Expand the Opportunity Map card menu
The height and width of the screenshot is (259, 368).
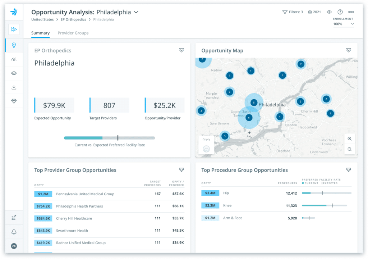[349, 50]
